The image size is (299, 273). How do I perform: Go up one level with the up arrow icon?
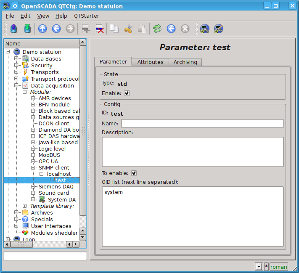pos(42,29)
